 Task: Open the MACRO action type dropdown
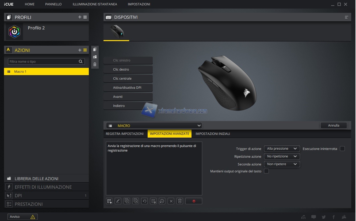154,126
